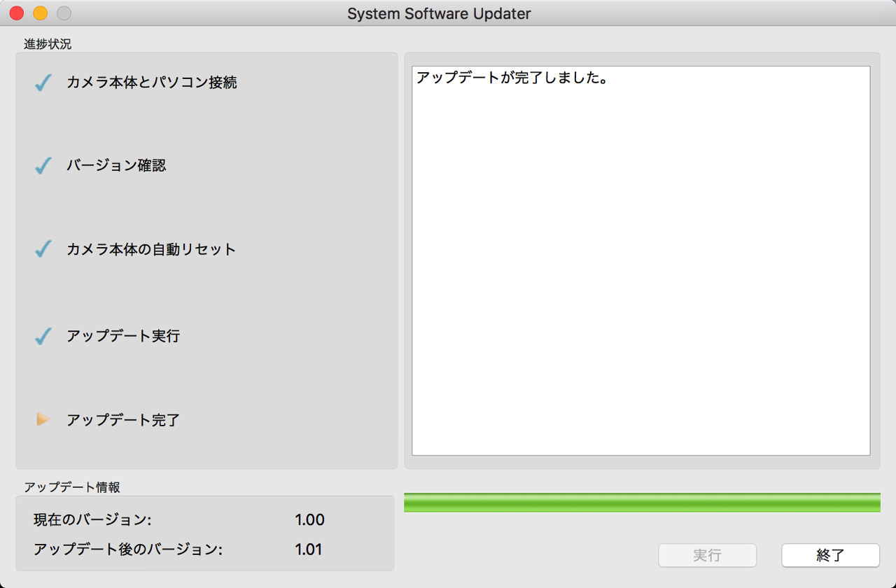
Task: Click checkmark beside カメラ本体の自動リセット
Action: [x=43, y=249]
